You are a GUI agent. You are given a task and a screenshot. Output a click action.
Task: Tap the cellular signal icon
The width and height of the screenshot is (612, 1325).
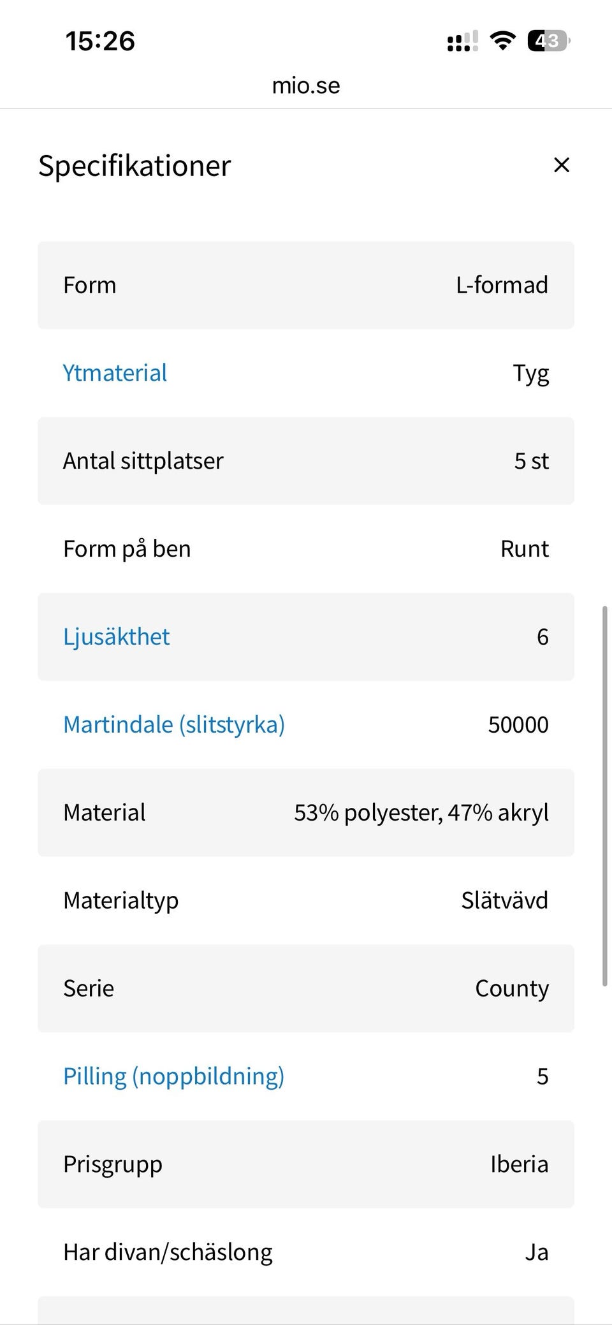pos(462,41)
